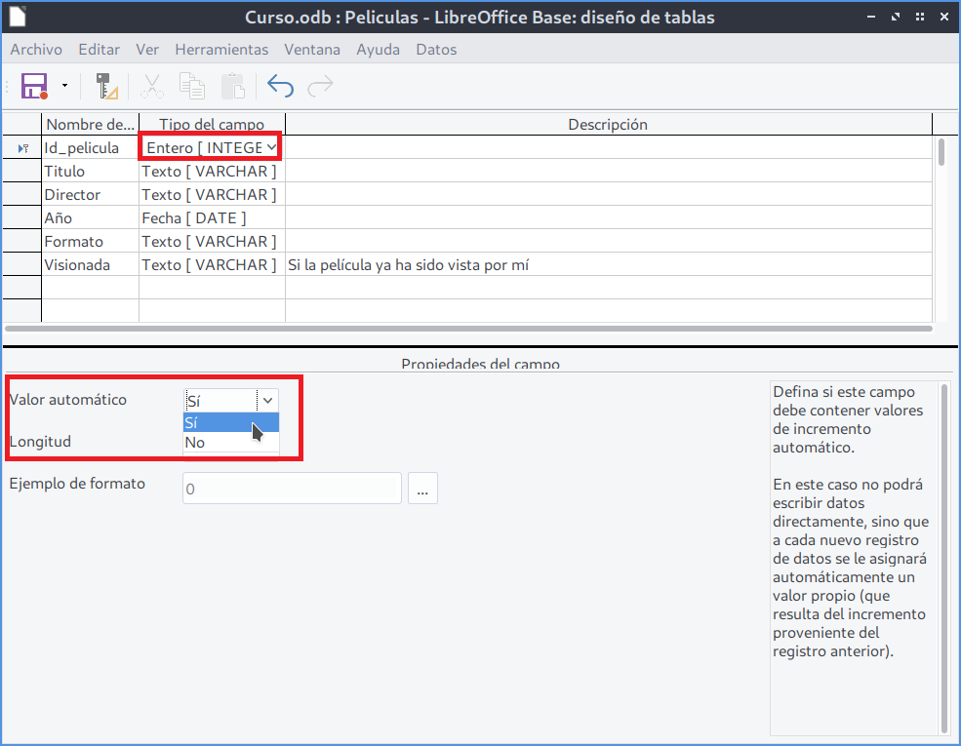Image resolution: width=961 pixels, height=746 pixels.
Task: Click the index design key icon
Action: pyautogui.click(x=106, y=86)
